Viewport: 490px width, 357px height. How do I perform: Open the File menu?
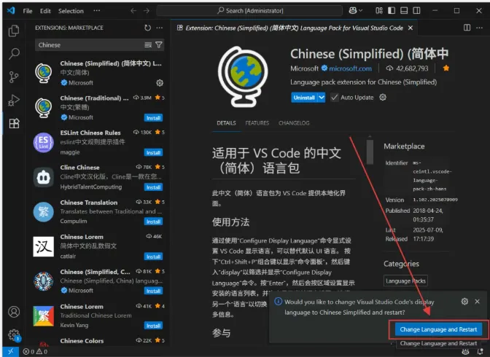pos(28,11)
